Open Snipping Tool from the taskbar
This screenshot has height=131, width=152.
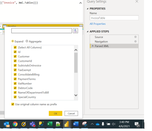84,124
